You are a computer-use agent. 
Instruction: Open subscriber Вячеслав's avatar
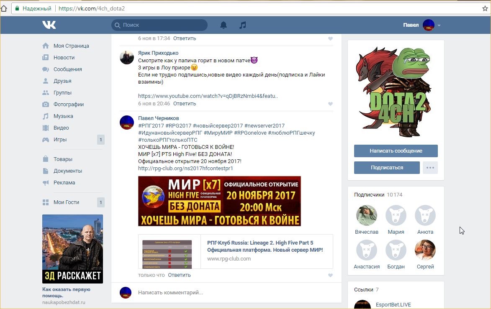pos(366,215)
